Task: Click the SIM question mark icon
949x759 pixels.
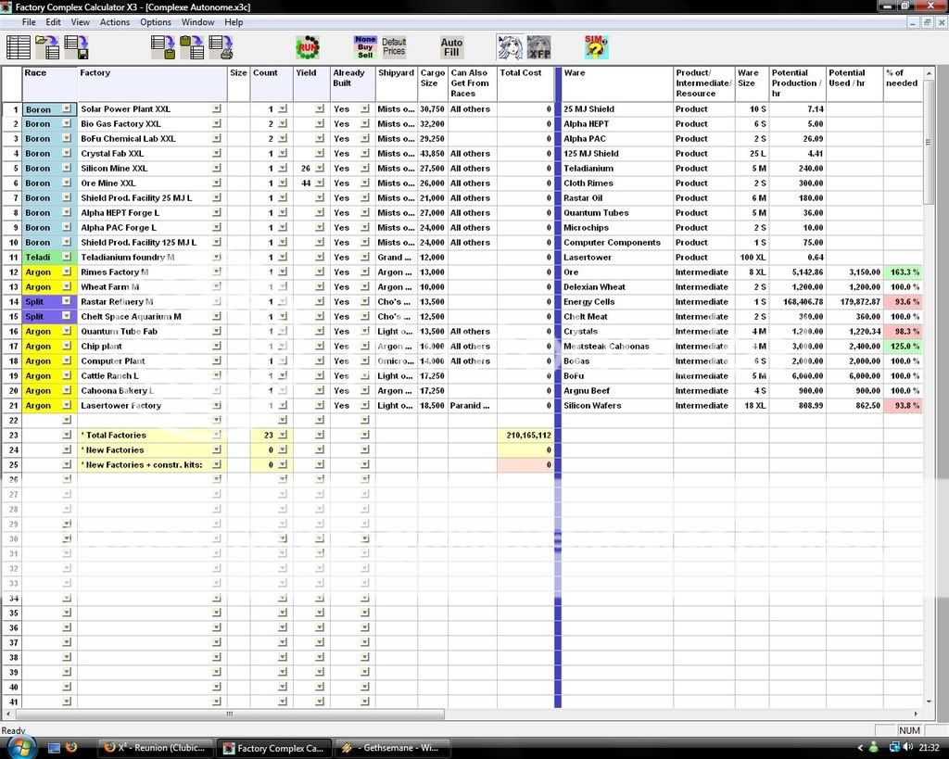Action: [596, 46]
